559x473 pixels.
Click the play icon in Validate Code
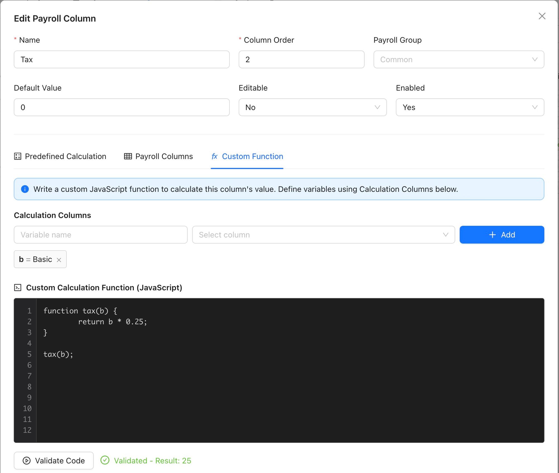pos(27,460)
